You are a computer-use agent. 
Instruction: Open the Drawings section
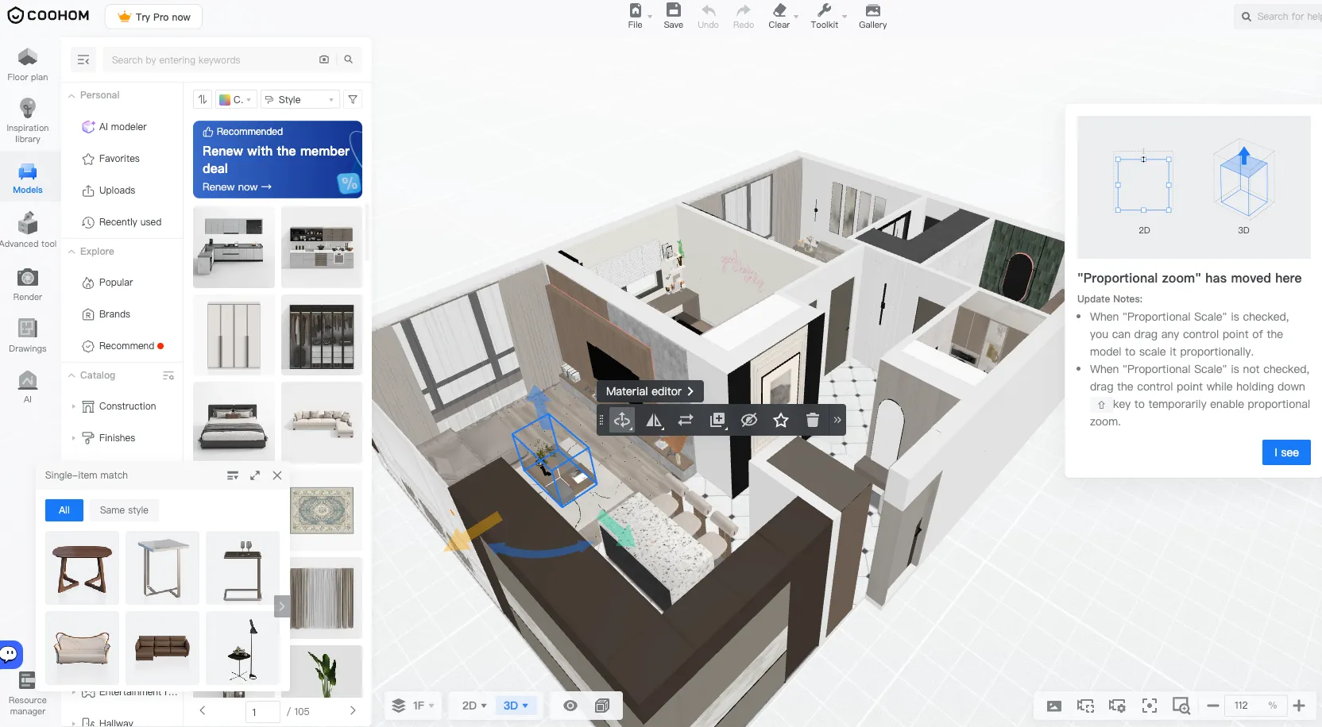tap(28, 335)
